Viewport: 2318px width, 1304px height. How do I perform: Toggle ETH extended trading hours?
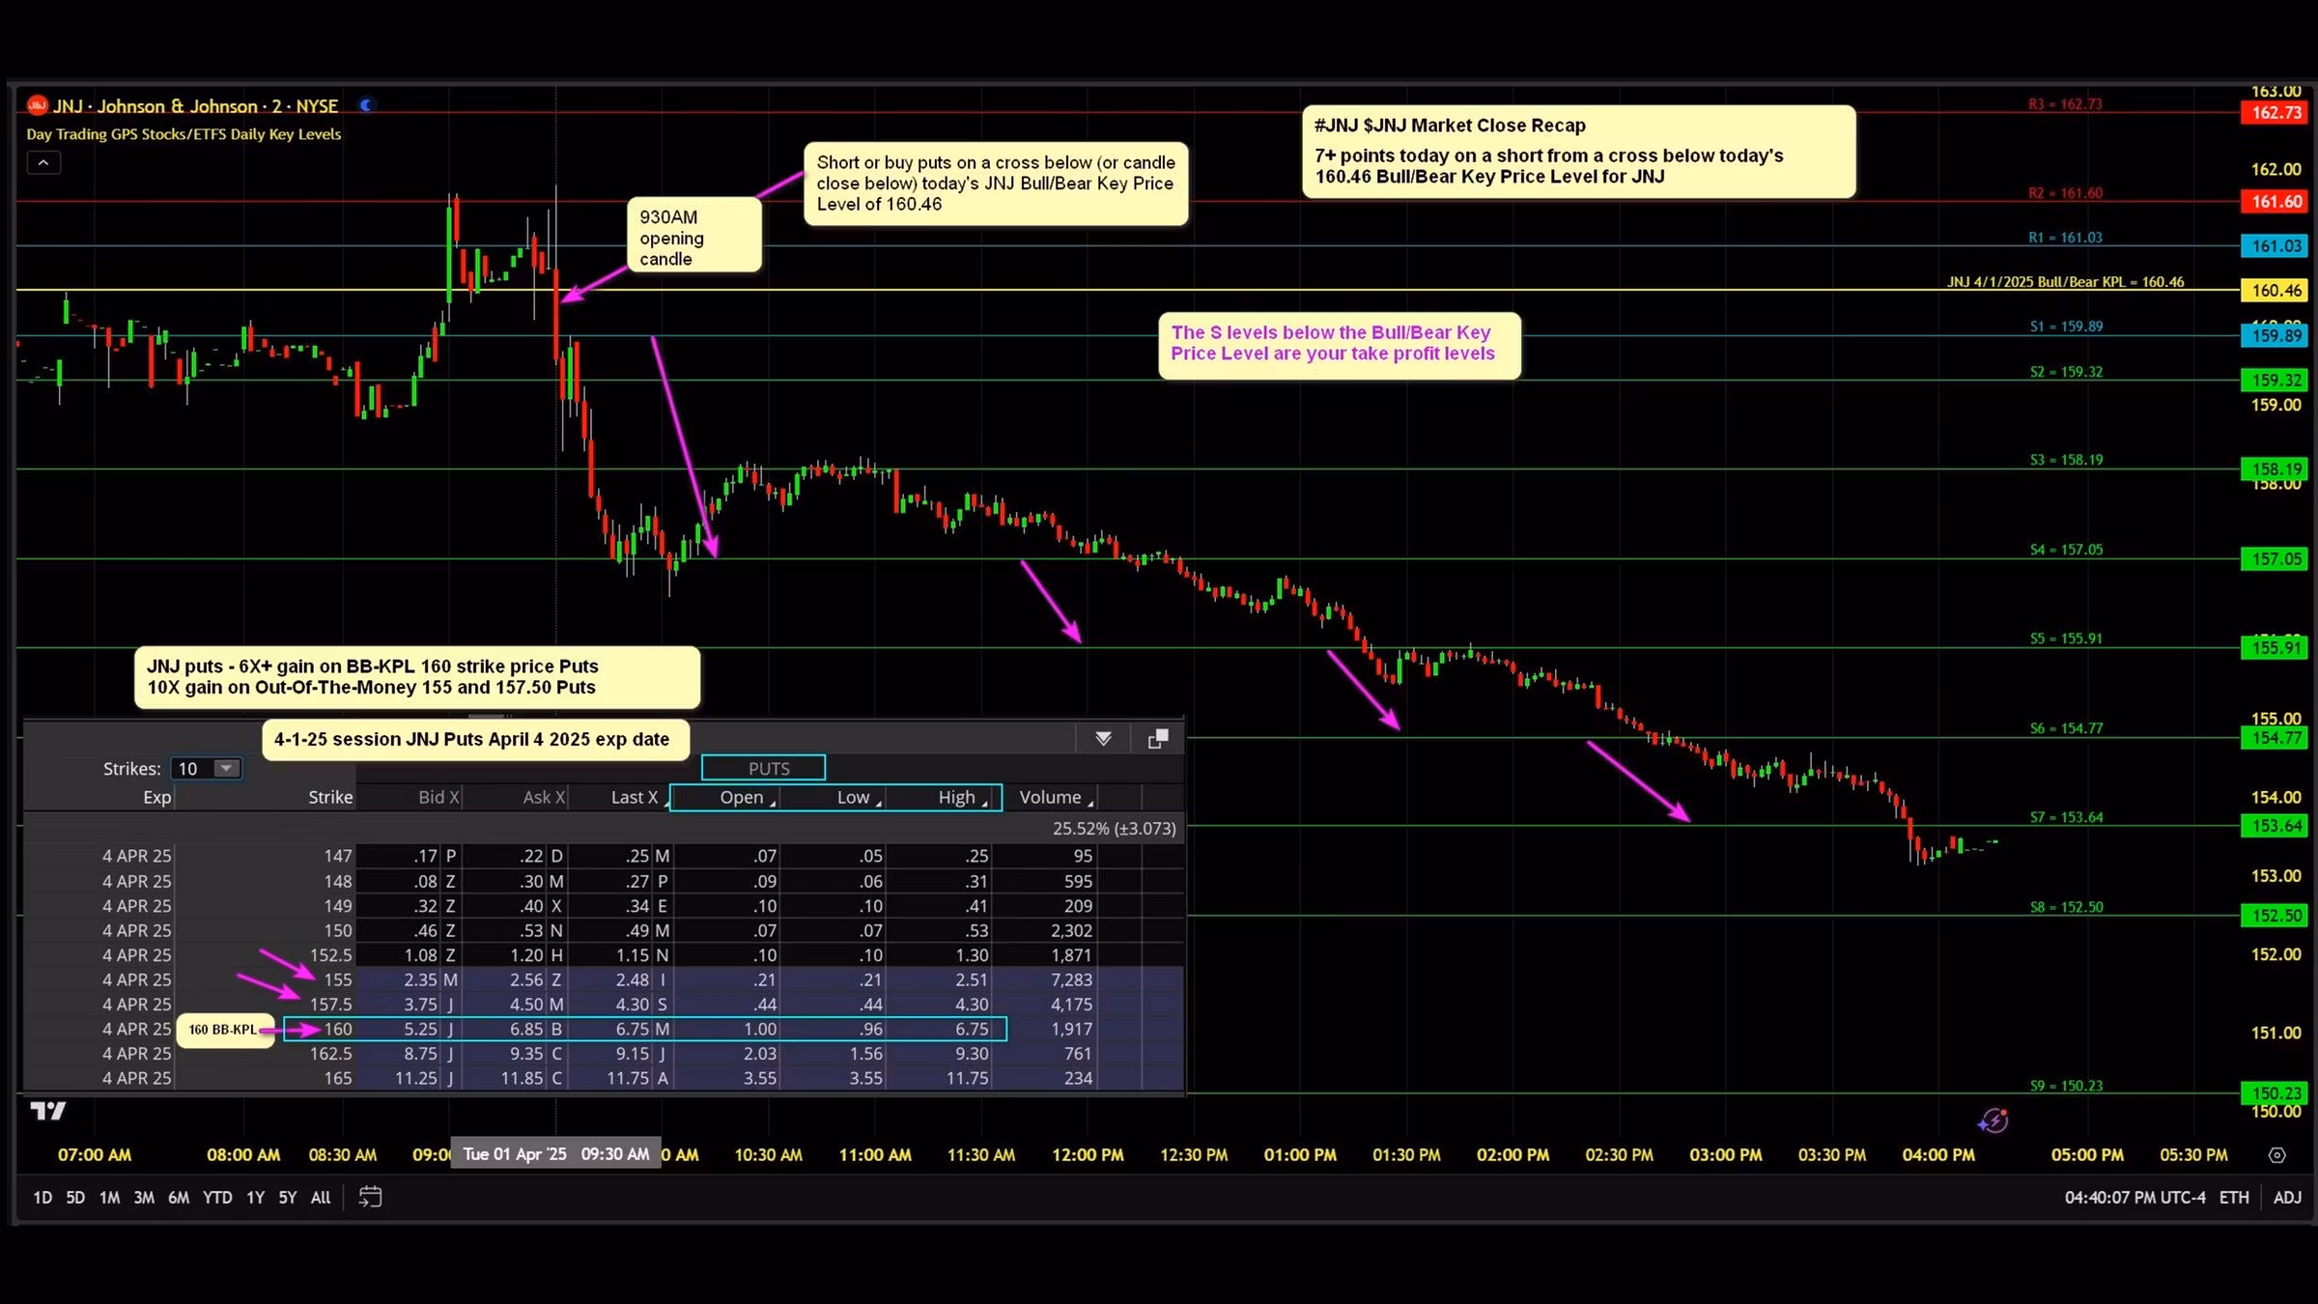tap(2234, 1198)
